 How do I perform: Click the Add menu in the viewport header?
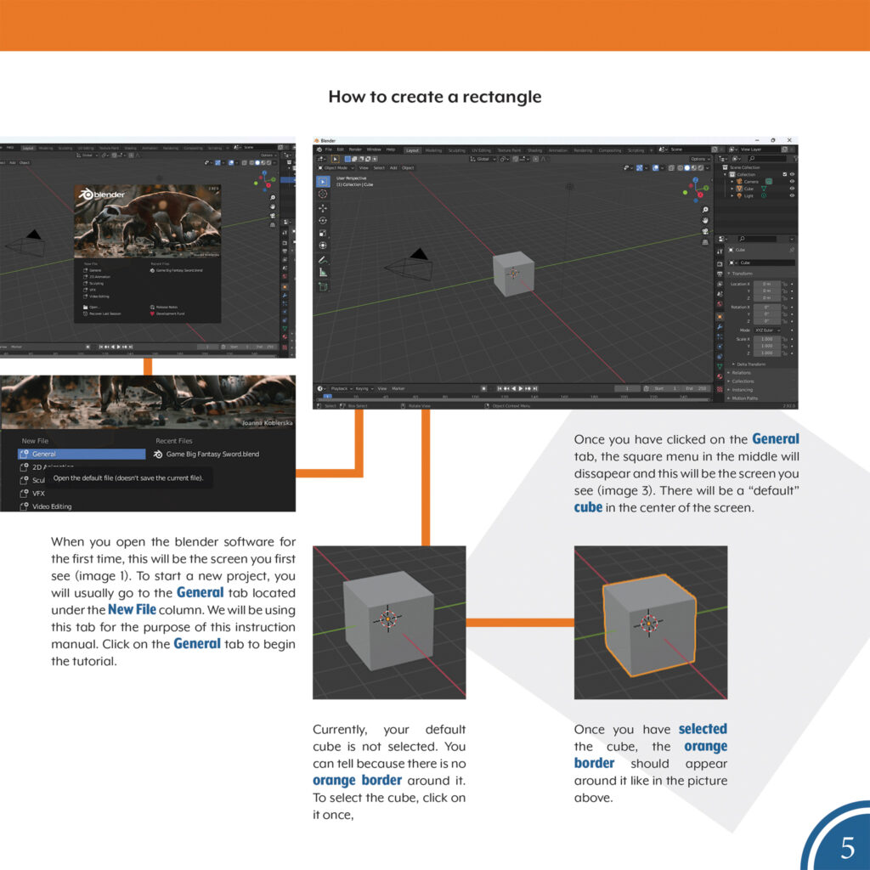[x=393, y=167]
